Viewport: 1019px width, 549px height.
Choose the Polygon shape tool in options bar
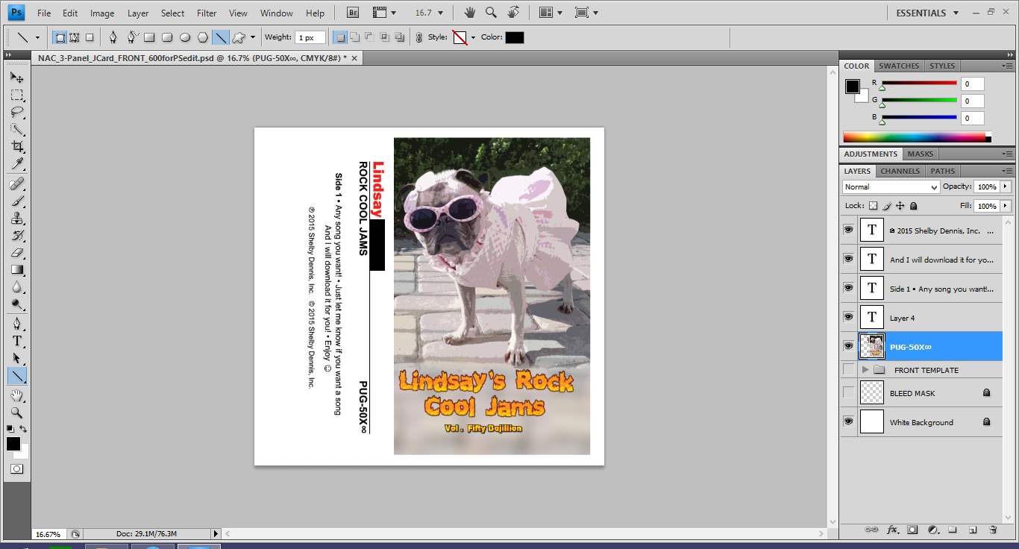tap(202, 37)
